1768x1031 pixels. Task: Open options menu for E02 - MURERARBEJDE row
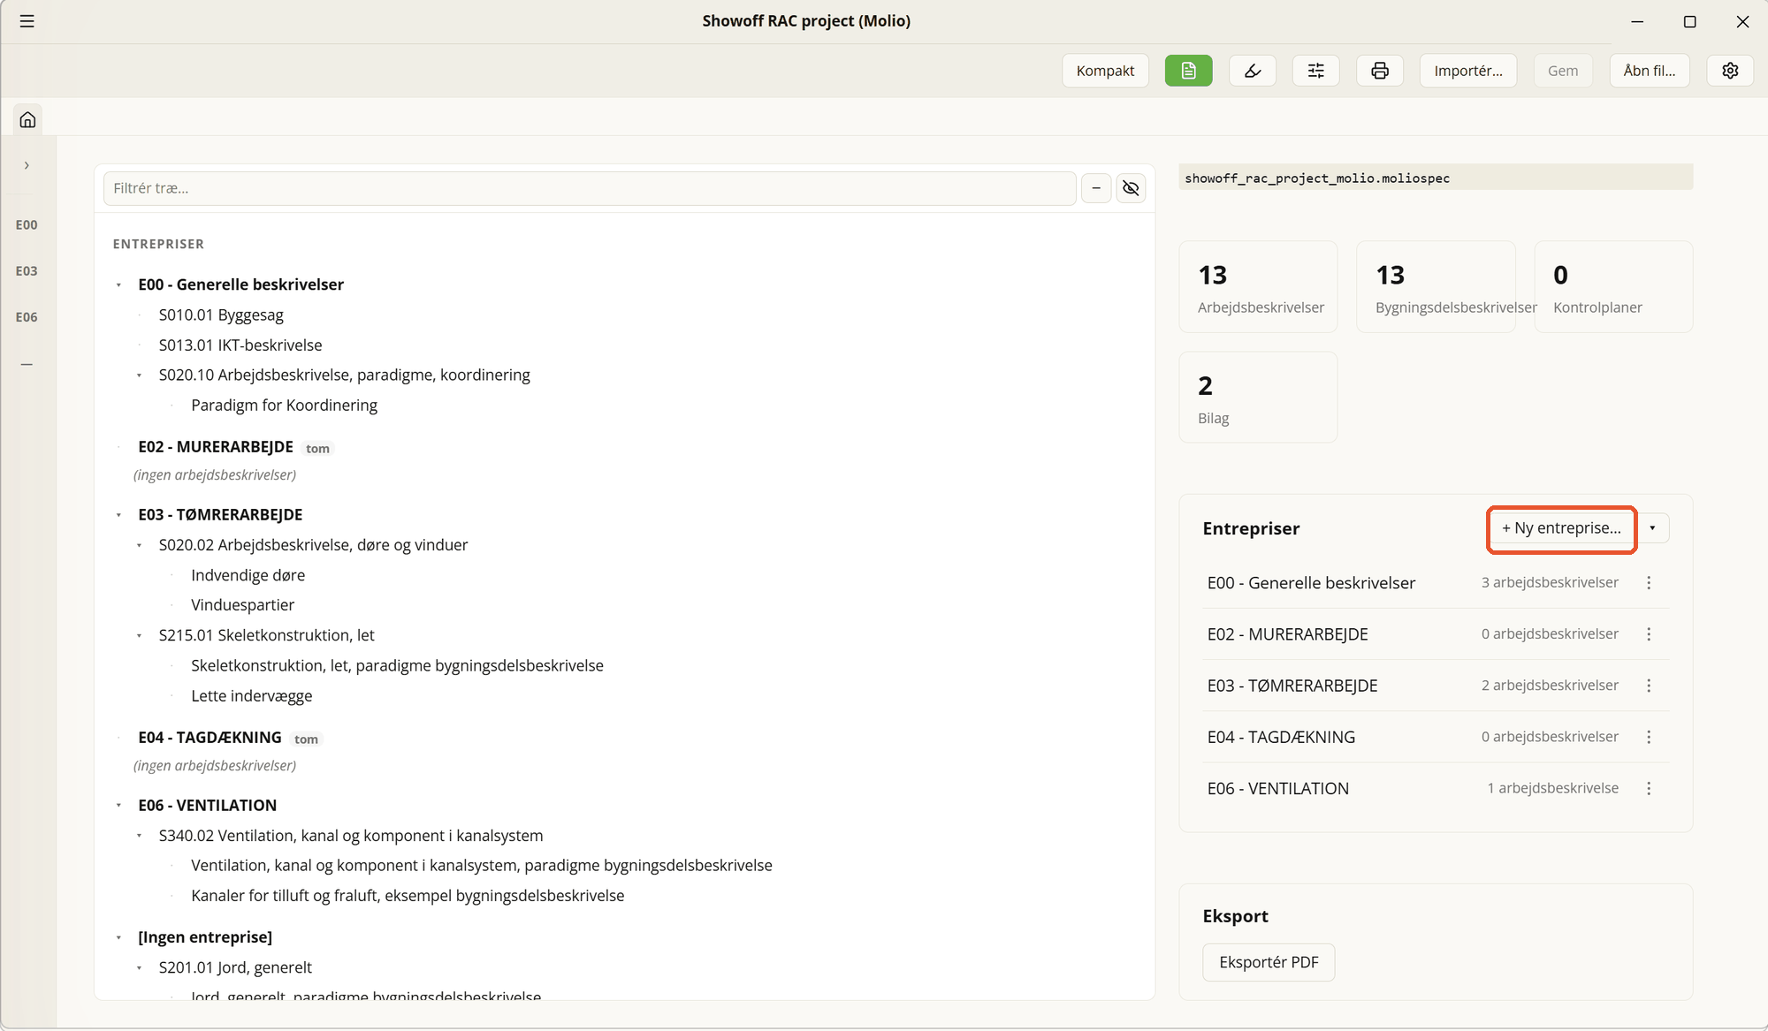click(x=1649, y=634)
